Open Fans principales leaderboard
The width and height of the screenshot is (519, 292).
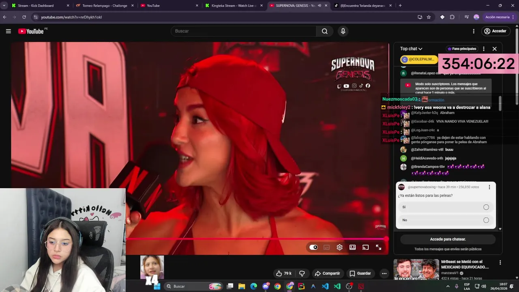pyautogui.click(x=462, y=49)
